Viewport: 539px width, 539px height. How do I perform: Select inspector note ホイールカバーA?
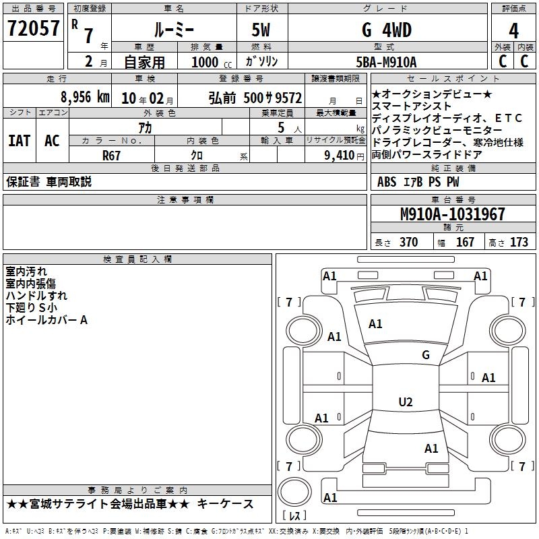point(46,320)
